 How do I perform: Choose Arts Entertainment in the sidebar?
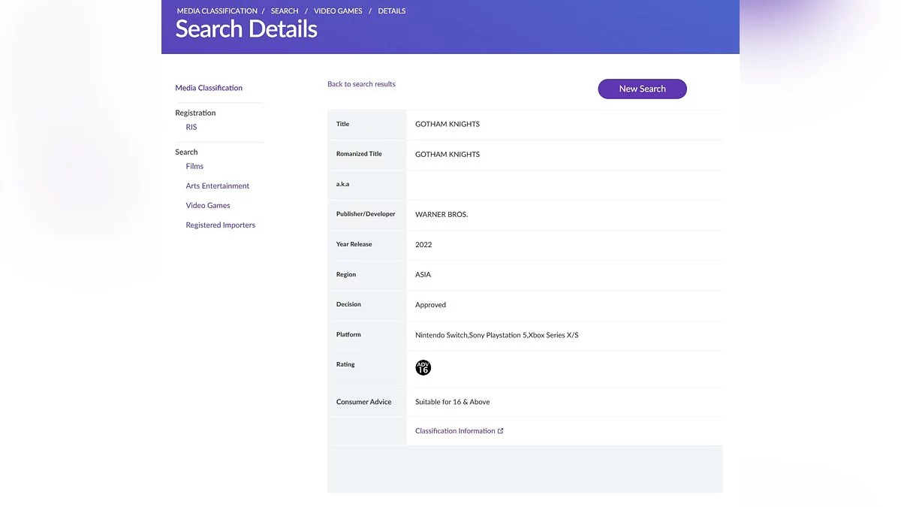(218, 186)
